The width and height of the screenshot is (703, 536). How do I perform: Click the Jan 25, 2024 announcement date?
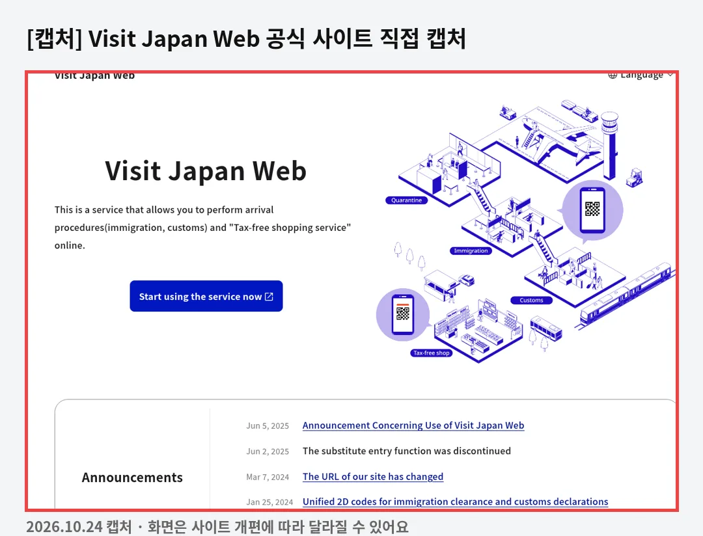[269, 502]
